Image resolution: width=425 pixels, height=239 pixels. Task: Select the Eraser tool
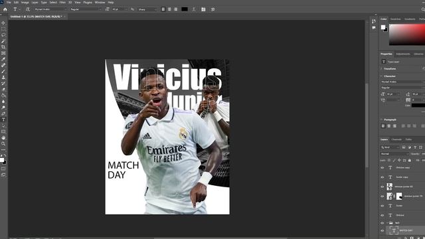tap(3, 90)
